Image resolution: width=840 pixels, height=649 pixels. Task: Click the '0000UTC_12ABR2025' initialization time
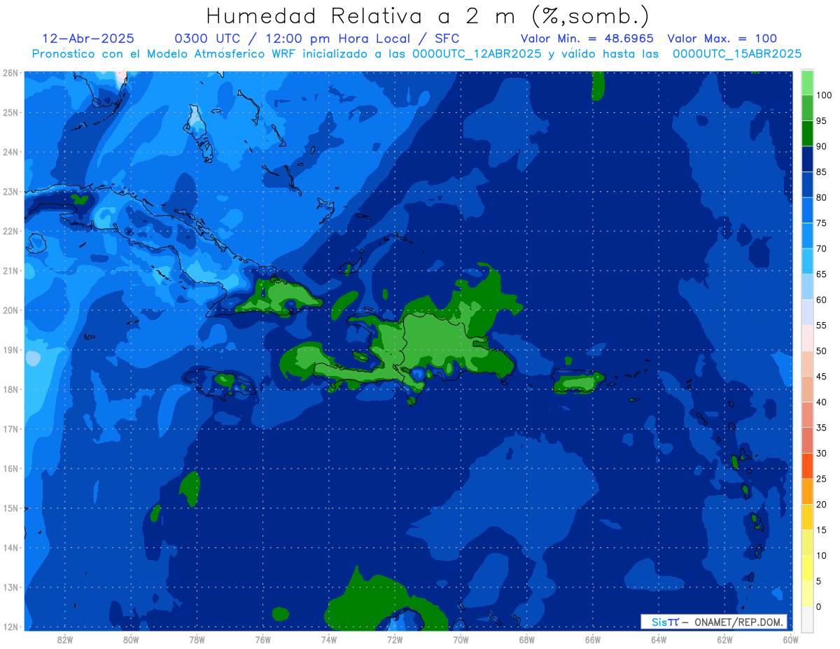476,54
